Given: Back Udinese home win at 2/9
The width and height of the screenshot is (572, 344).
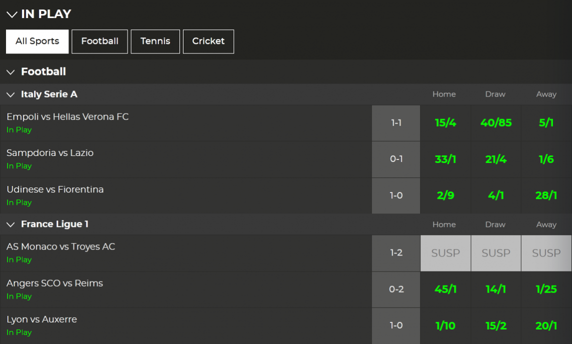Looking at the screenshot, I should [x=445, y=196].
